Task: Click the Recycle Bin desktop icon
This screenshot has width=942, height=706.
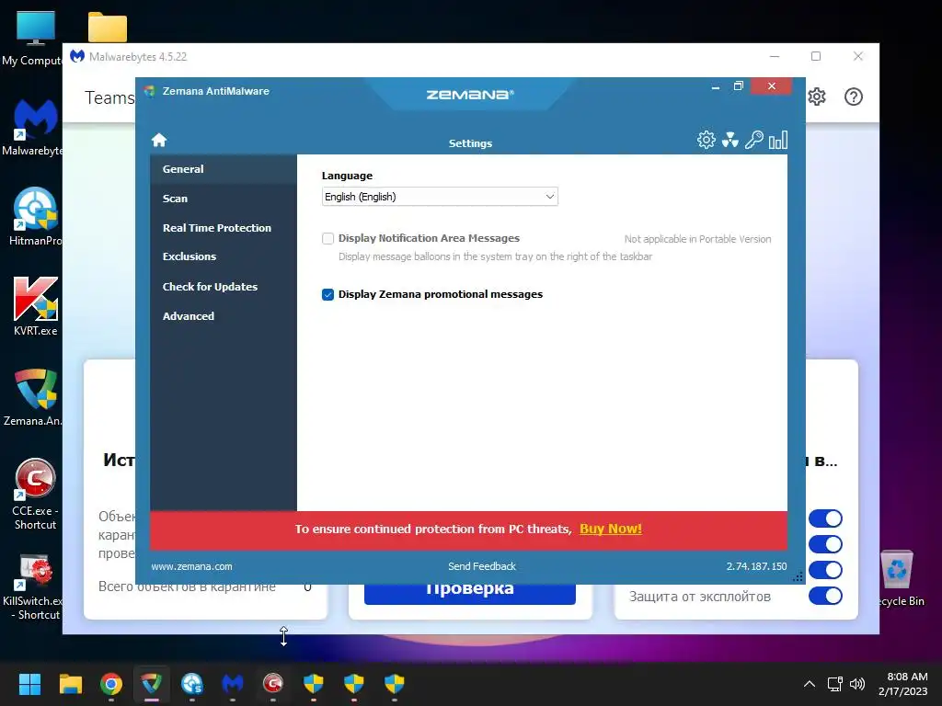Action: (900, 579)
